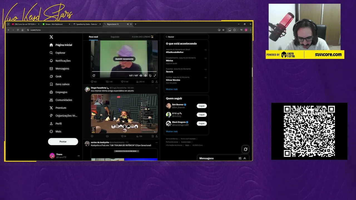Screen dimensions: 356x200
Task: Toggle picture-in-picture on video
Action: tap(150, 76)
